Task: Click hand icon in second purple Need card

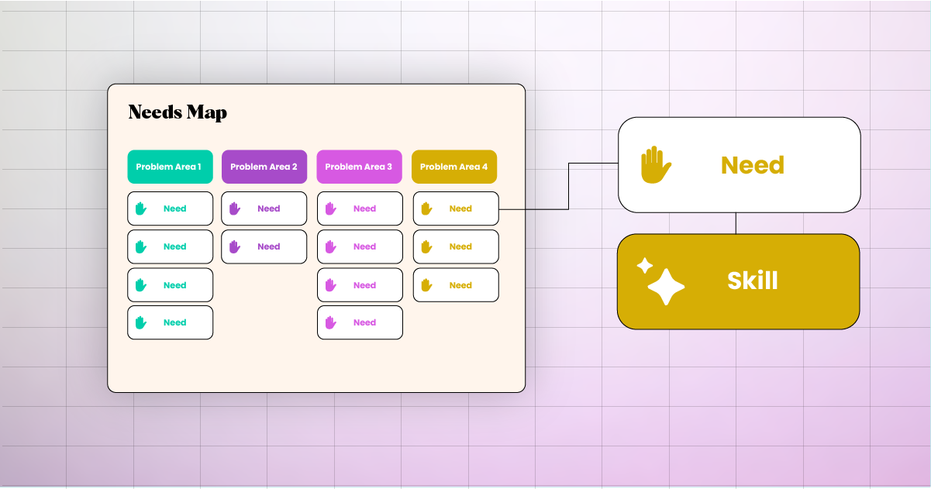Action: pos(235,246)
